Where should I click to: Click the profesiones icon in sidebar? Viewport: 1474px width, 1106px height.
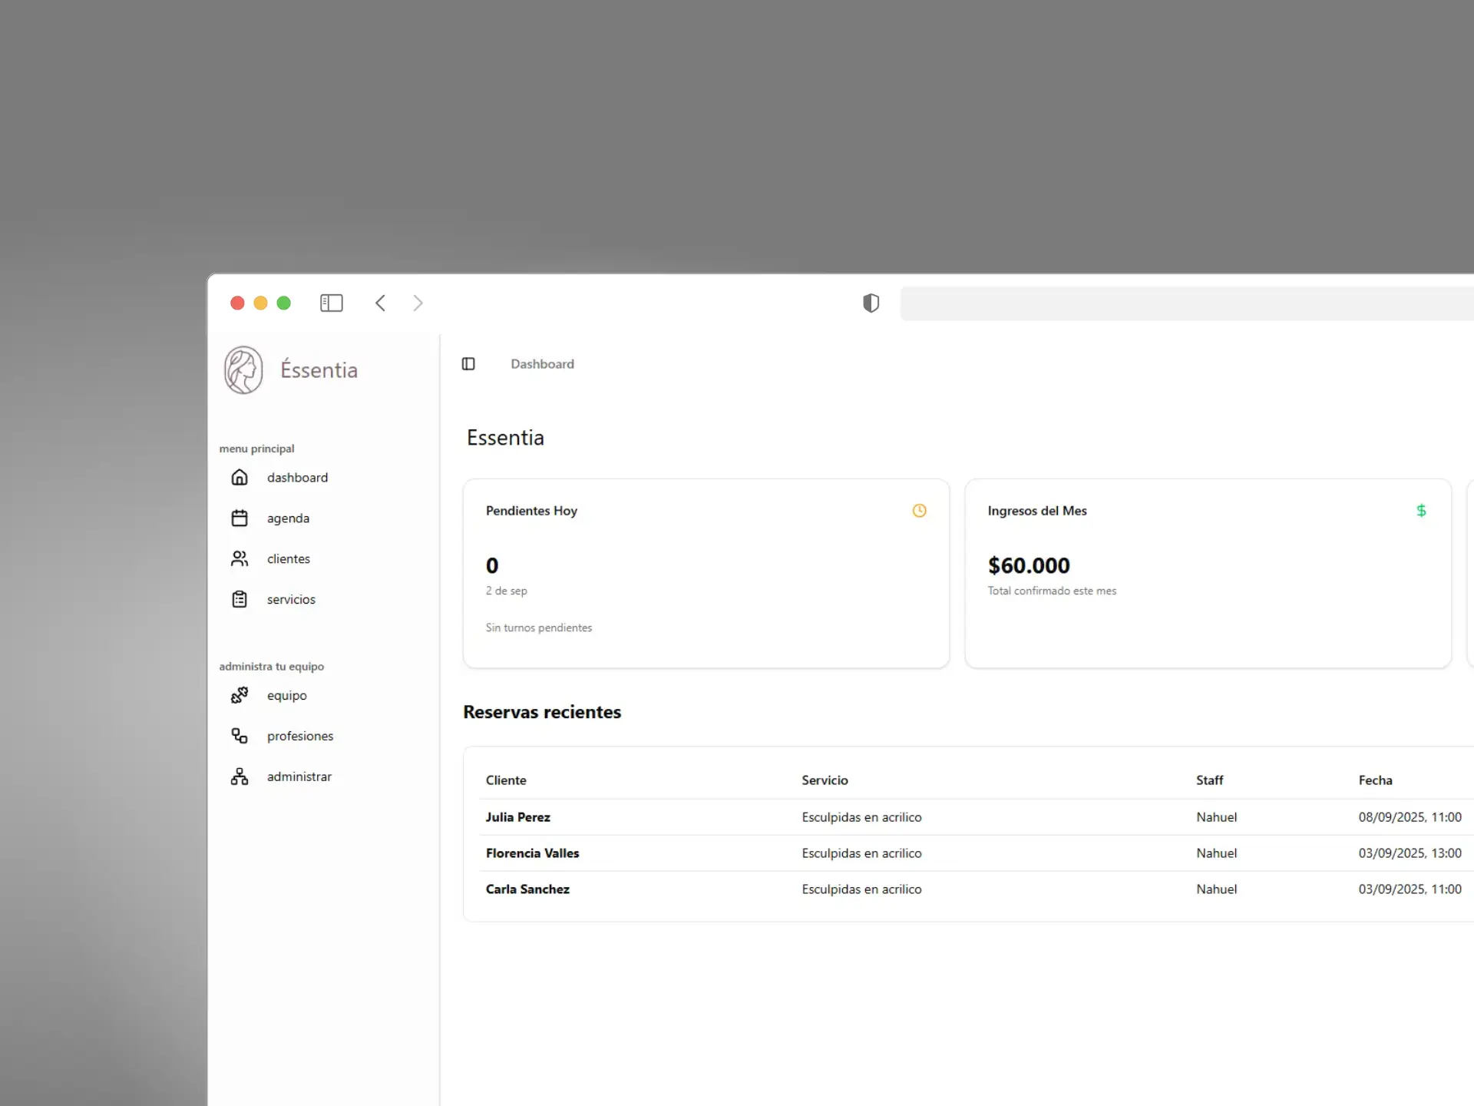[240, 736]
